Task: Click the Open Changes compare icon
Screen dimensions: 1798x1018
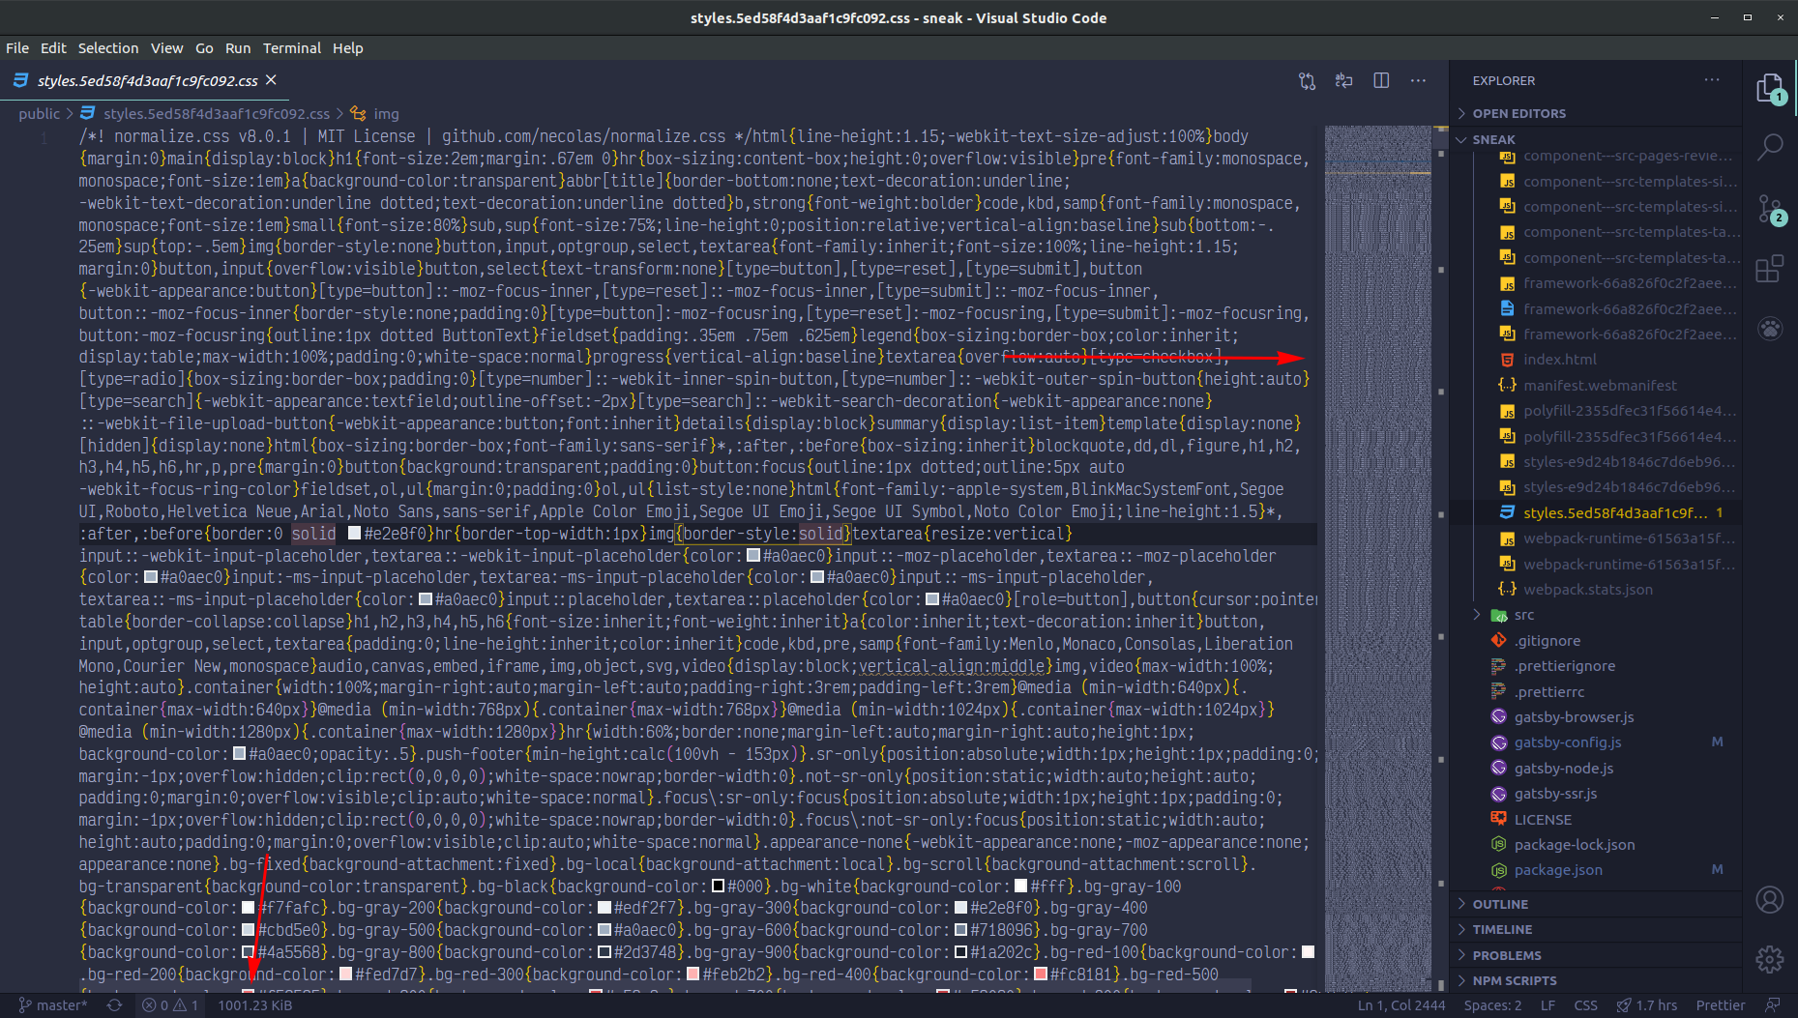Action: click(x=1307, y=81)
